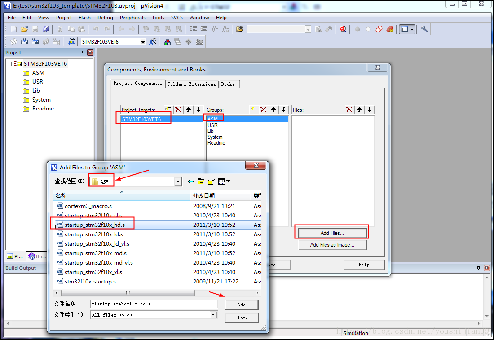Open the Flash menu
The image size is (494, 340).
84,18
